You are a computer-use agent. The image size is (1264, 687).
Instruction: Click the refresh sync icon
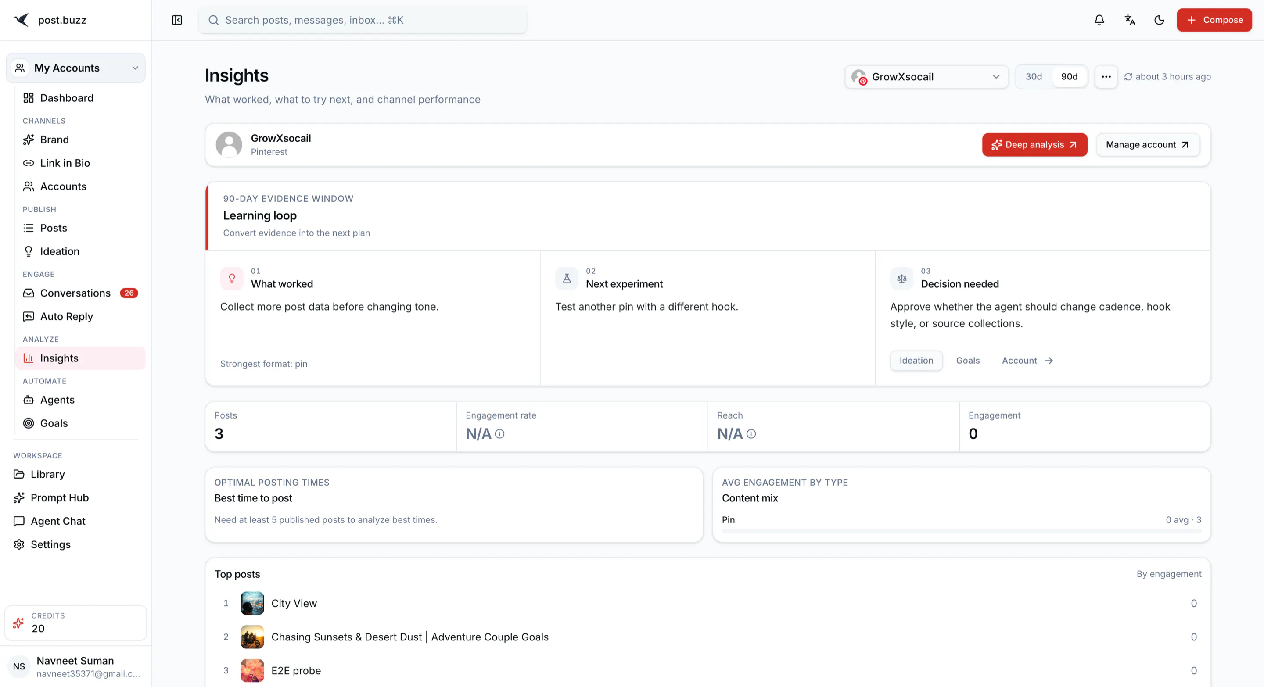coord(1128,77)
